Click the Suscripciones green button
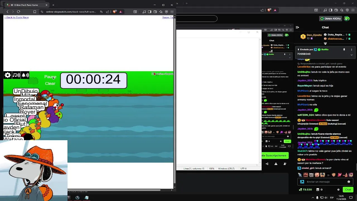This screenshot has height=201, width=357. point(275,155)
